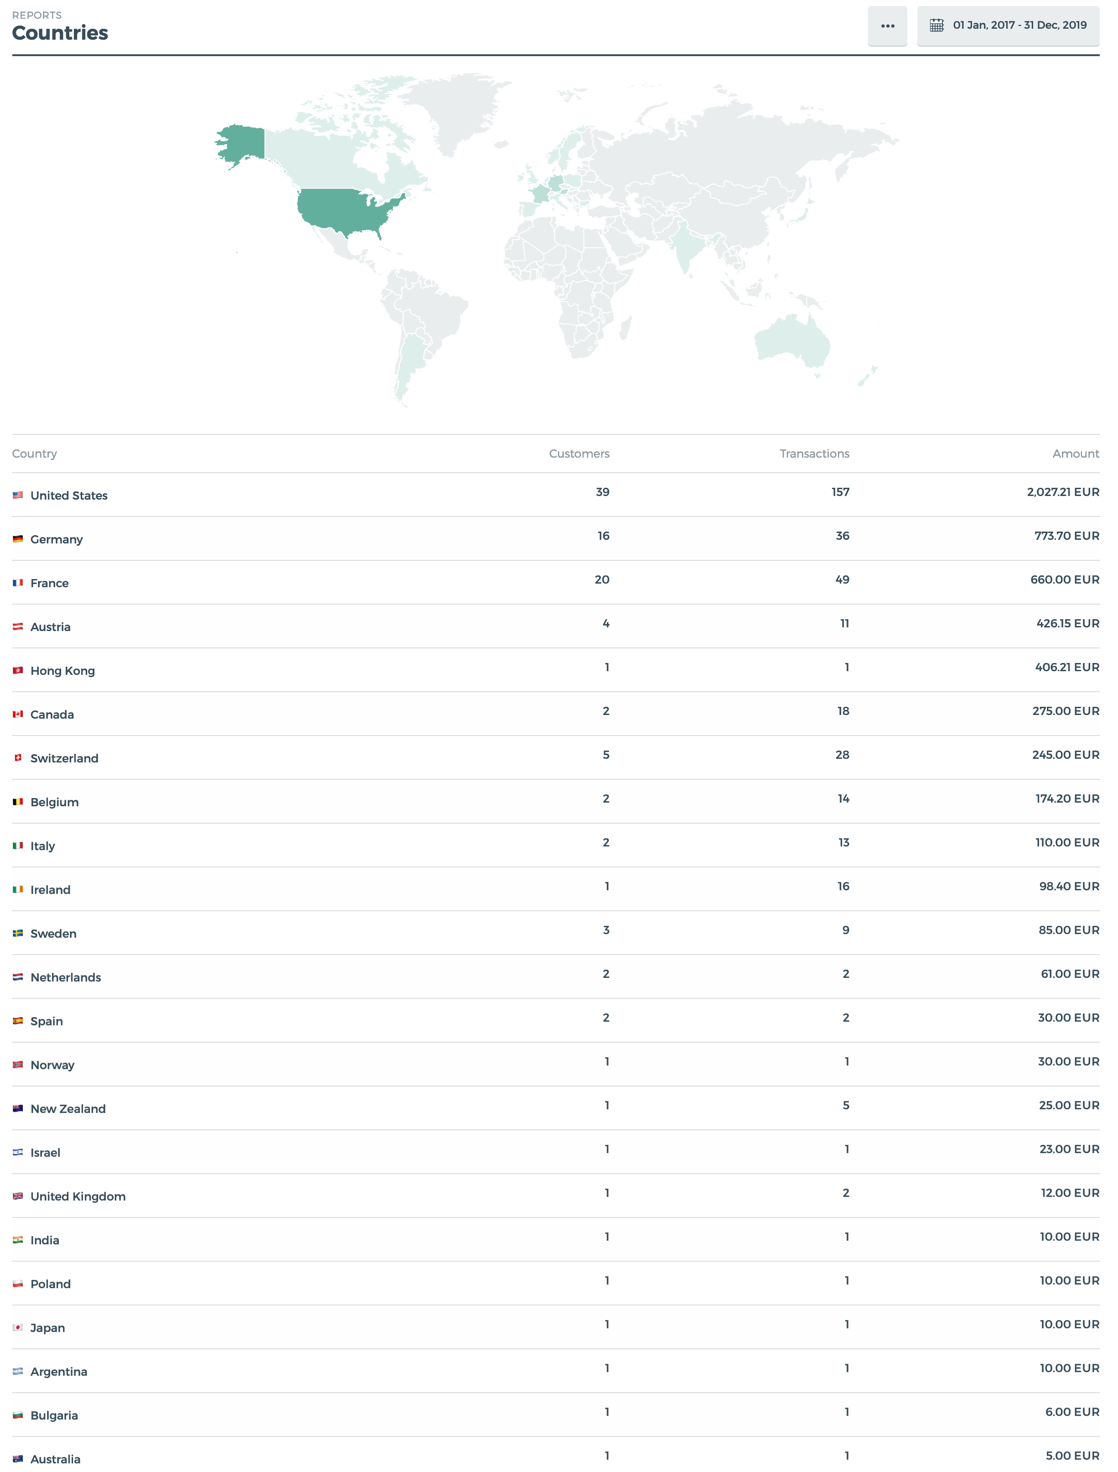Sort table by Amount column header
Image resolution: width=1118 pixels, height=1472 pixels.
click(x=1076, y=454)
